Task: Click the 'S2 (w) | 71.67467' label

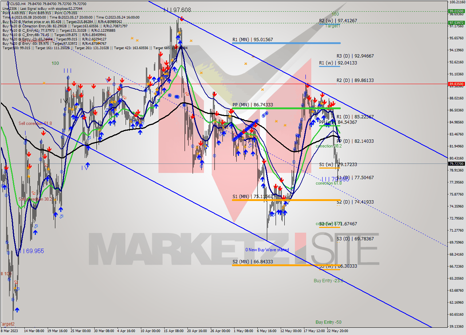Action: tap(338, 224)
